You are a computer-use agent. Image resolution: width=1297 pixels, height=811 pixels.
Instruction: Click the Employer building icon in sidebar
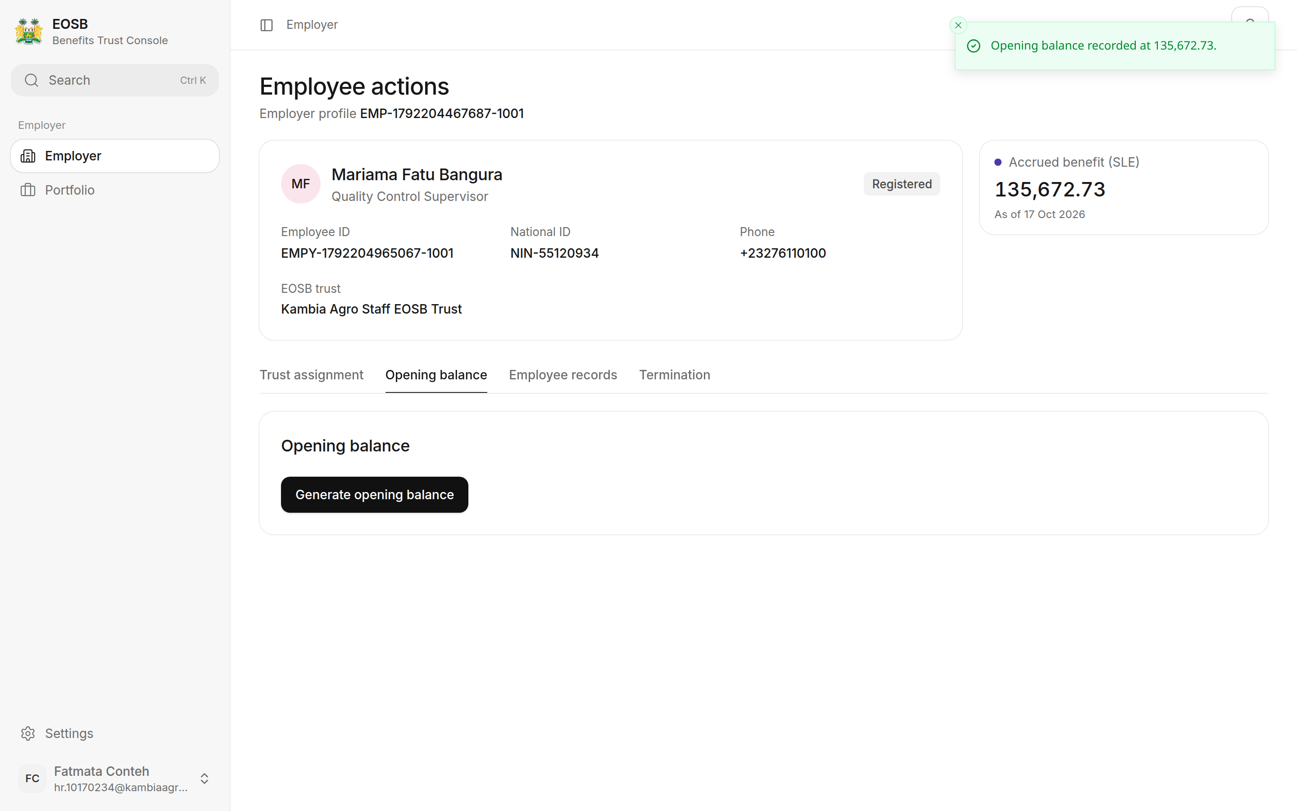tap(28, 156)
